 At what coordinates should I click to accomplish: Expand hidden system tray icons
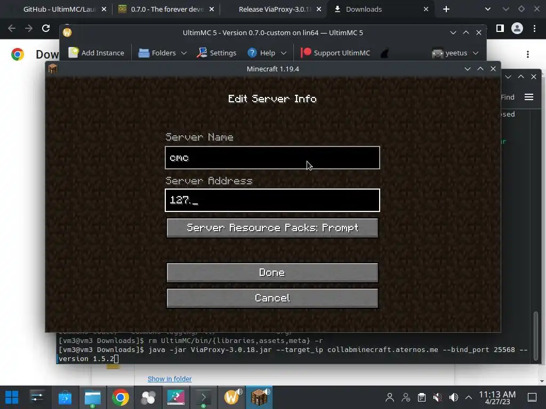pyautogui.click(x=469, y=397)
